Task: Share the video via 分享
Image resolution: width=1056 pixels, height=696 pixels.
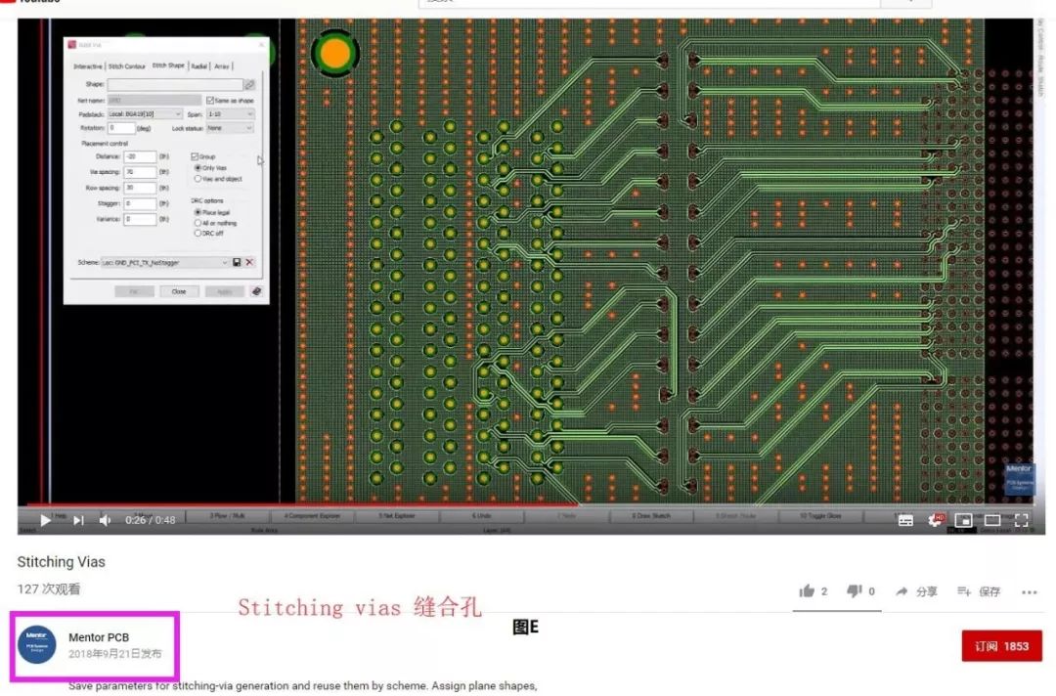Action: coord(916,591)
